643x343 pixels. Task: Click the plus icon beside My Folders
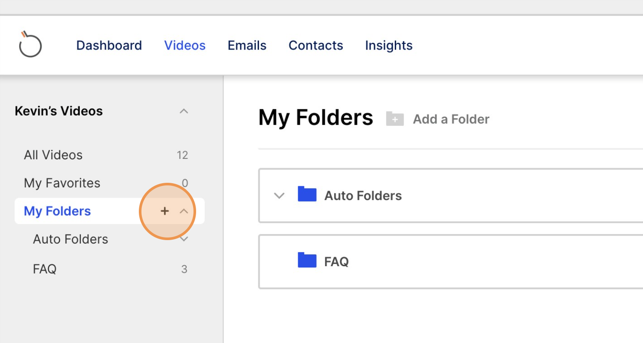tap(164, 211)
